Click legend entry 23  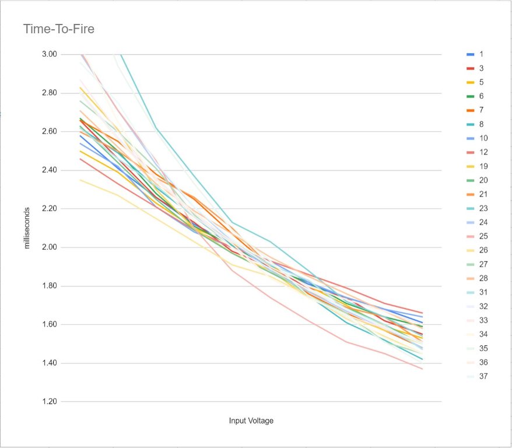click(x=483, y=208)
